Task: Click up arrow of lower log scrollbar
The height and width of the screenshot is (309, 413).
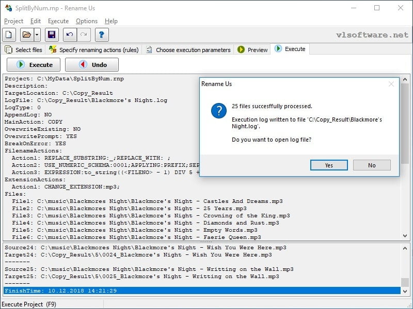Action: click(405, 248)
